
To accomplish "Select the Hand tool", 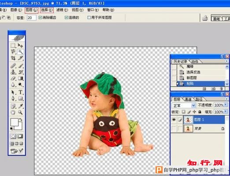I will click(13, 112).
